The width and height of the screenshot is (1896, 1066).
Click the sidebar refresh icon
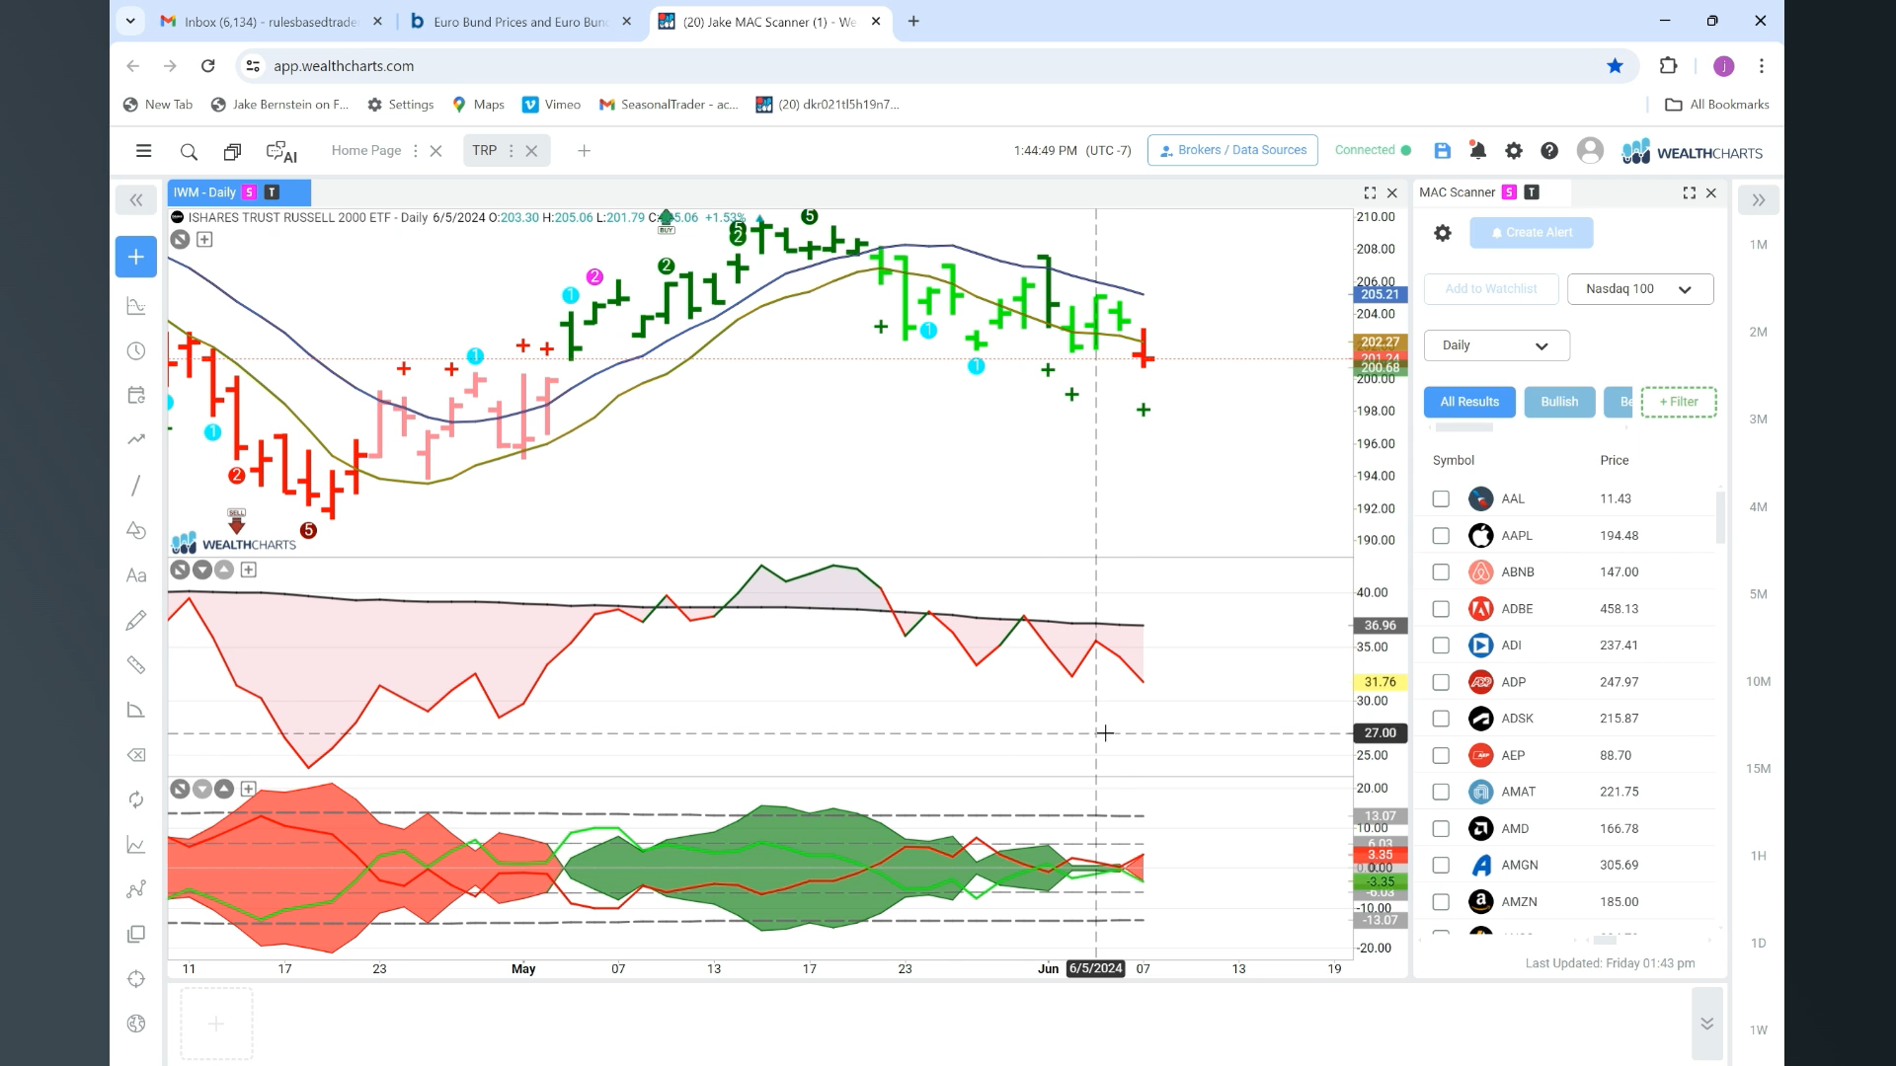coord(136,799)
